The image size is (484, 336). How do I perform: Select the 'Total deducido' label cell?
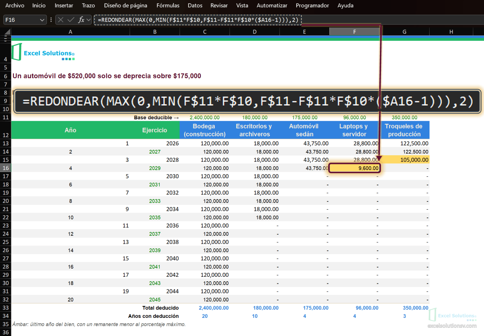tap(161, 308)
